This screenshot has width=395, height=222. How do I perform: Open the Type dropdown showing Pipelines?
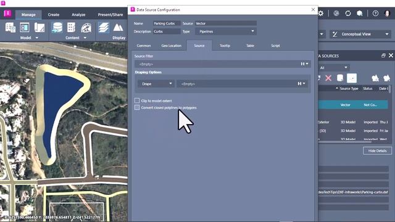click(226, 31)
